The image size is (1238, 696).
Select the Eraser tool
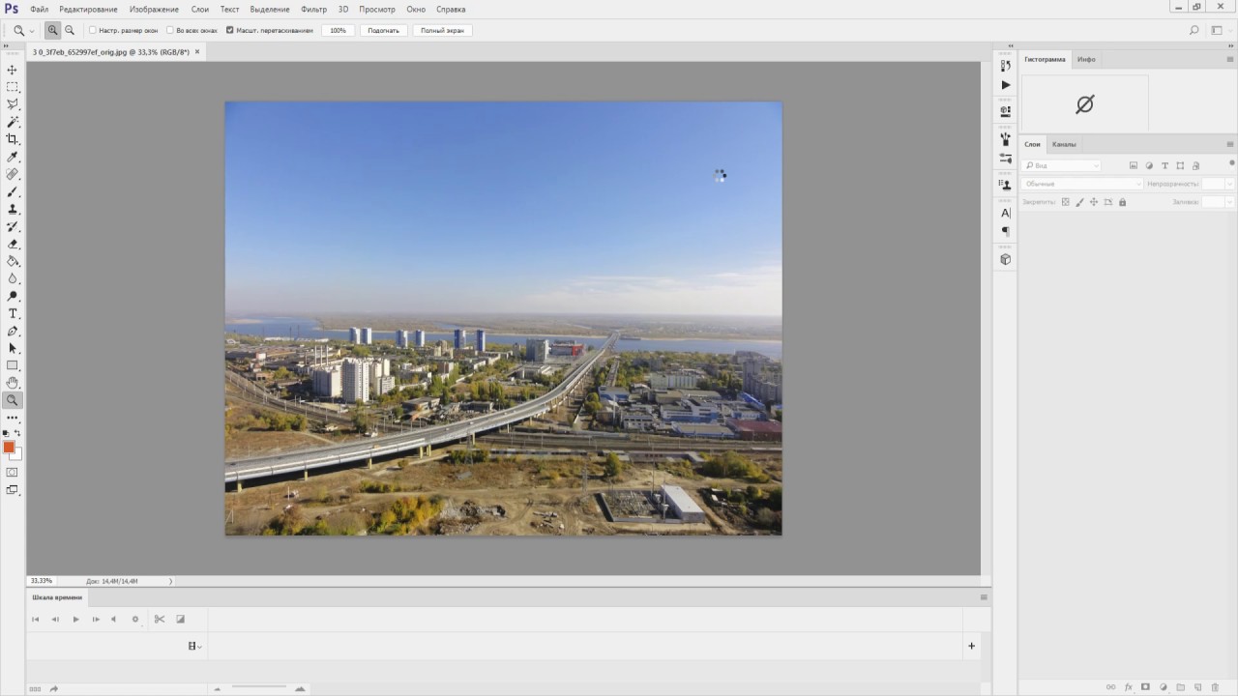click(x=13, y=244)
